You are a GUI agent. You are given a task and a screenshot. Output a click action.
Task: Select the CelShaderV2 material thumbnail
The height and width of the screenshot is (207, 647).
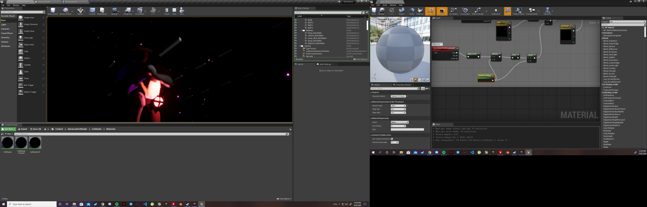(x=35, y=143)
